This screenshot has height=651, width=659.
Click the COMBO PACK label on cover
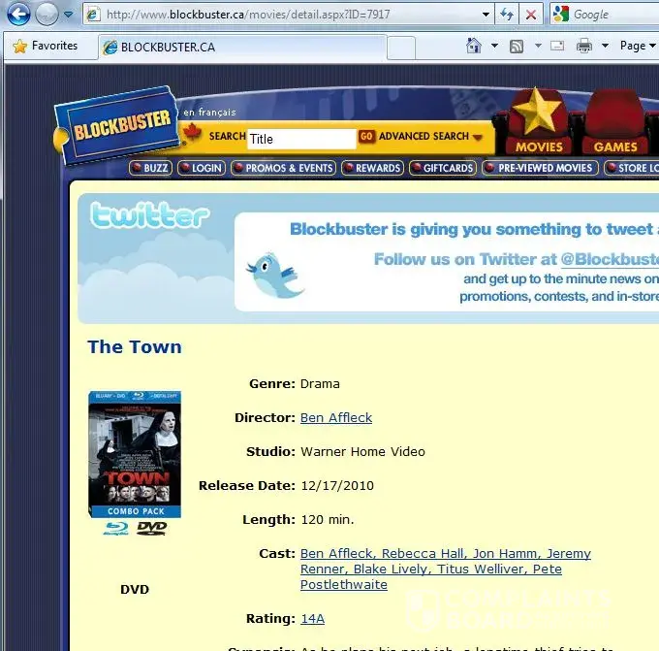point(136,511)
